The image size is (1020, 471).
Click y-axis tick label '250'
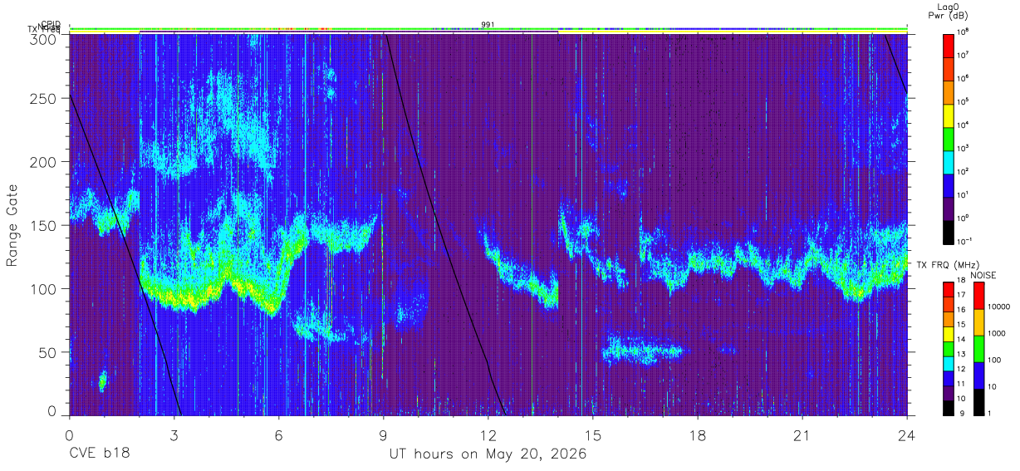coord(44,99)
